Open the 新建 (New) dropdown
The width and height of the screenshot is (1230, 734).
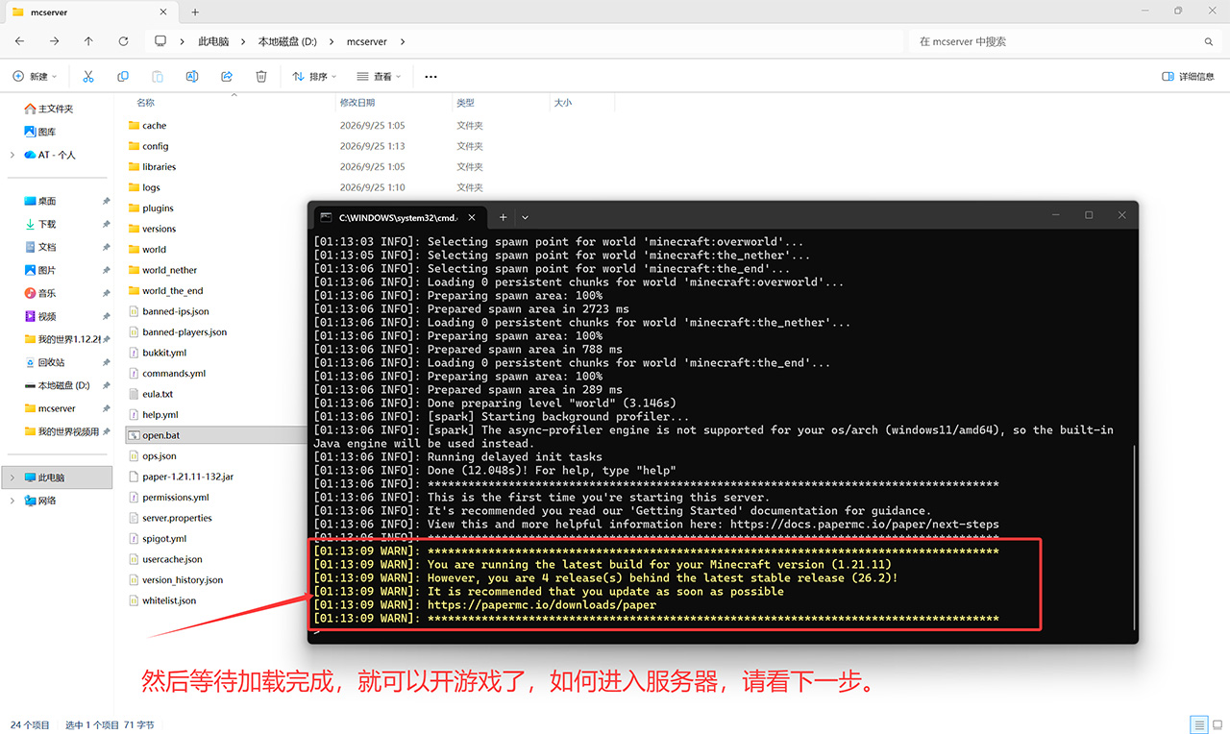pos(35,76)
